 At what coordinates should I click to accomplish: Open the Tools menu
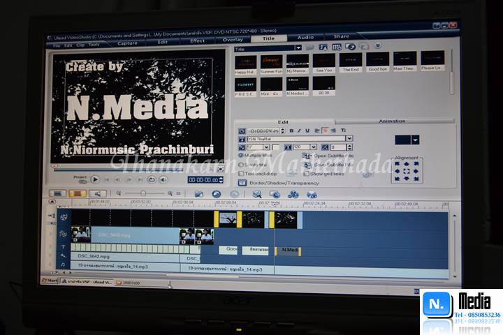click(x=94, y=45)
